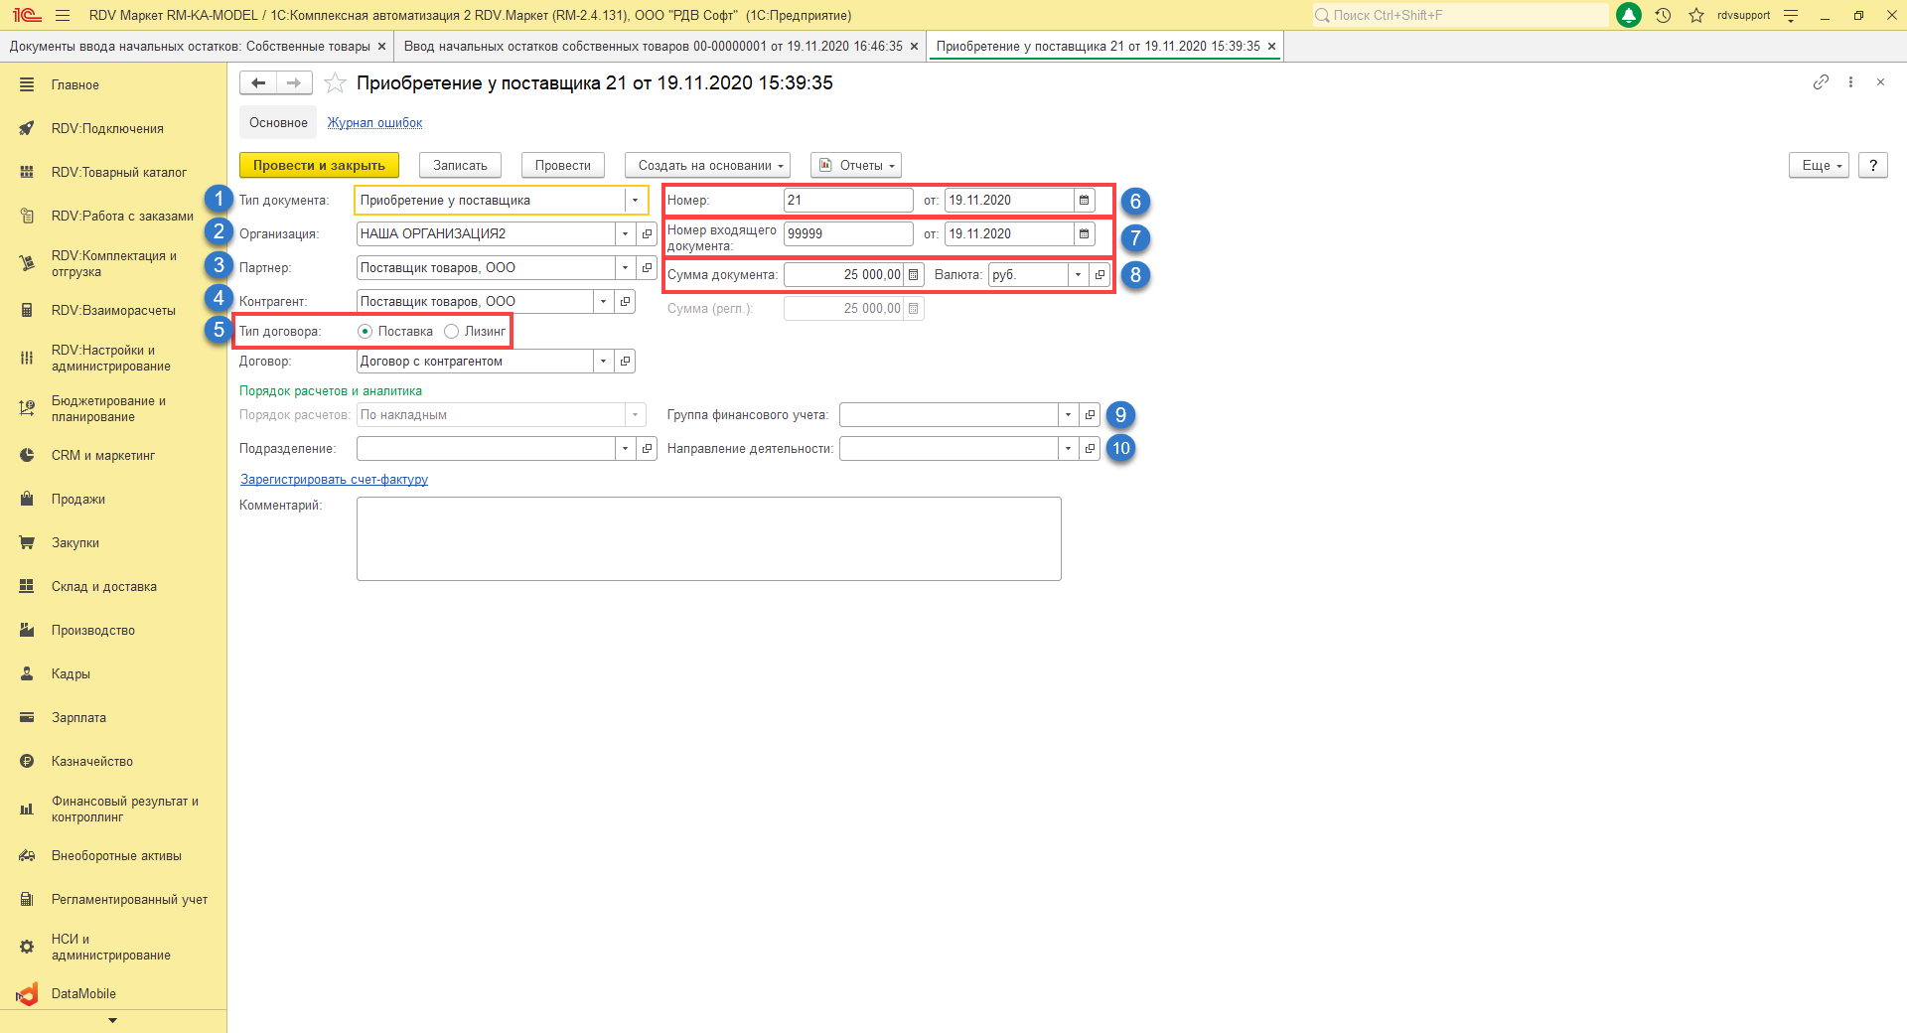Open Группа финансового учета record
This screenshot has width=1907, height=1033.
tap(1090, 415)
